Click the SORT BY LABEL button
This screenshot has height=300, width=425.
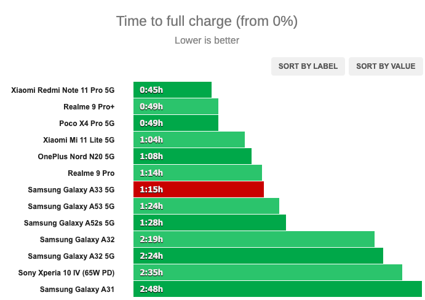click(x=308, y=66)
